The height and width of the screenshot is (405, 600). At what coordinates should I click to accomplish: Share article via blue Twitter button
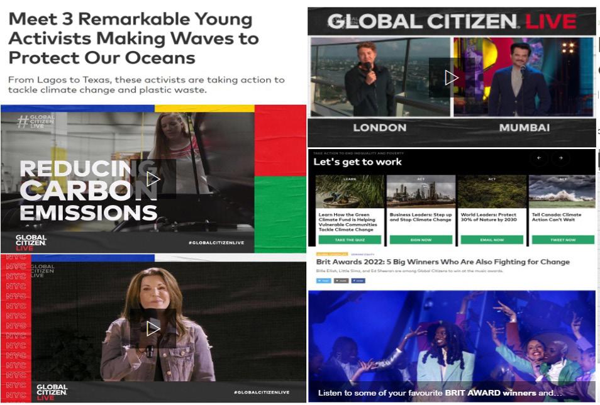coord(323,280)
